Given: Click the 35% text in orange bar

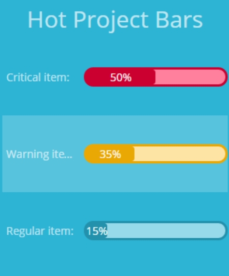Looking at the screenshot, I should [x=110, y=154].
